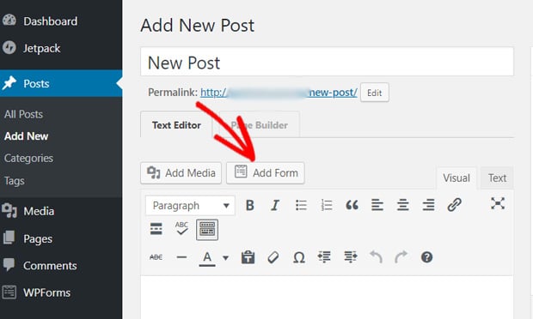Viewport: 533px width, 319px height.
Task: Insert a link with chain icon
Action: (454, 205)
